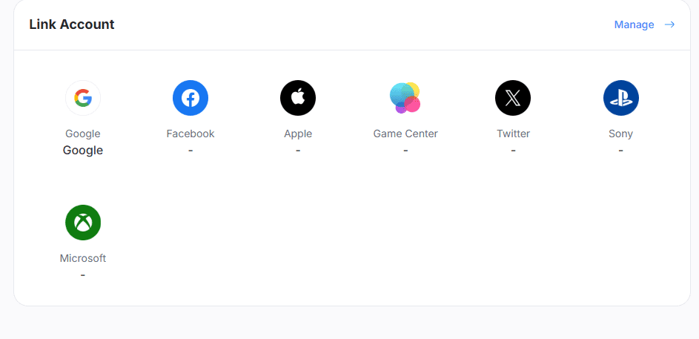The width and height of the screenshot is (699, 339).
Task: Click the dark linked Google account status text
Action: point(83,150)
